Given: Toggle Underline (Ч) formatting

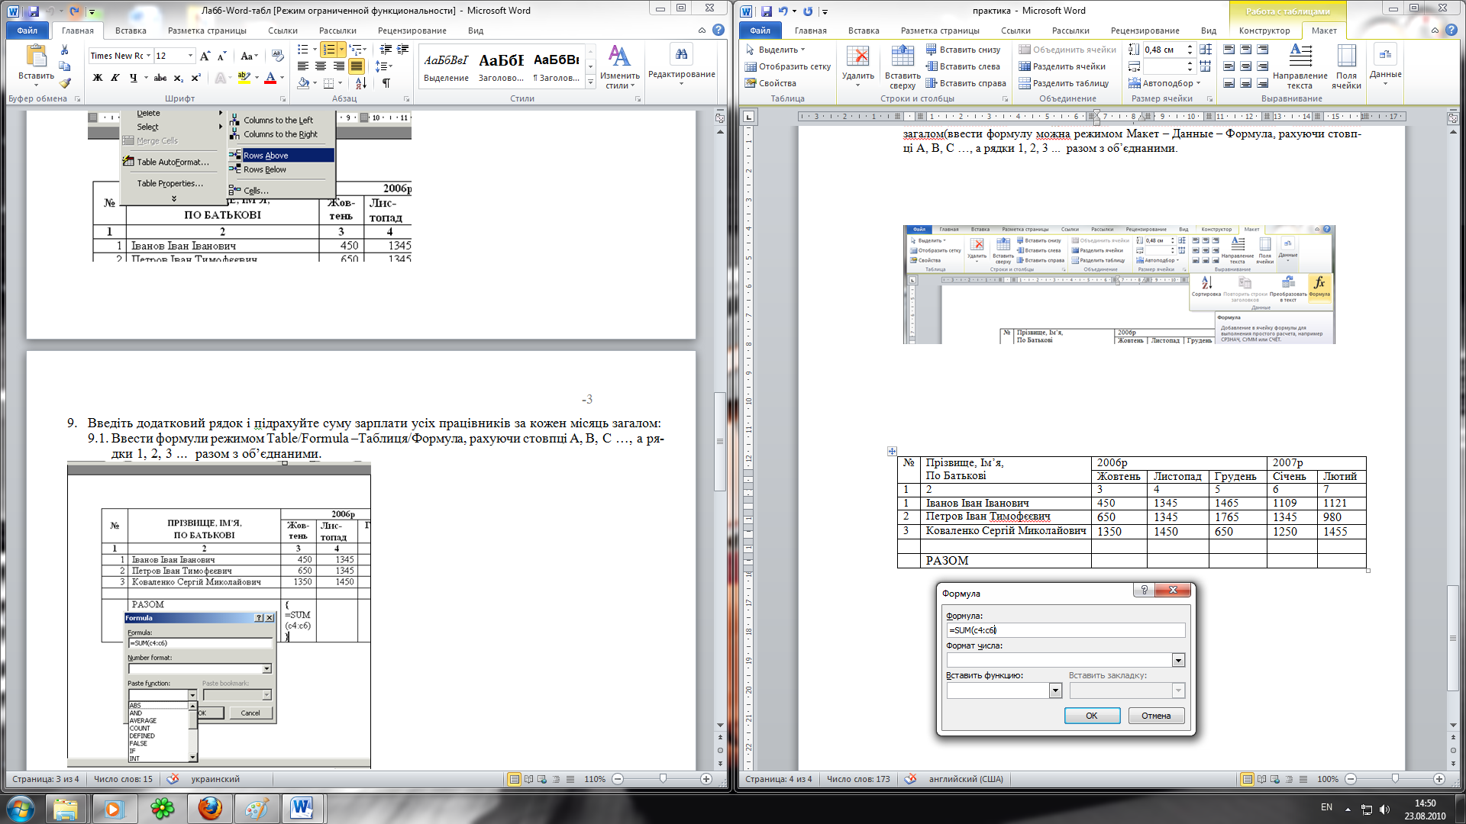Looking at the screenshot, I should tap(134, 78).
